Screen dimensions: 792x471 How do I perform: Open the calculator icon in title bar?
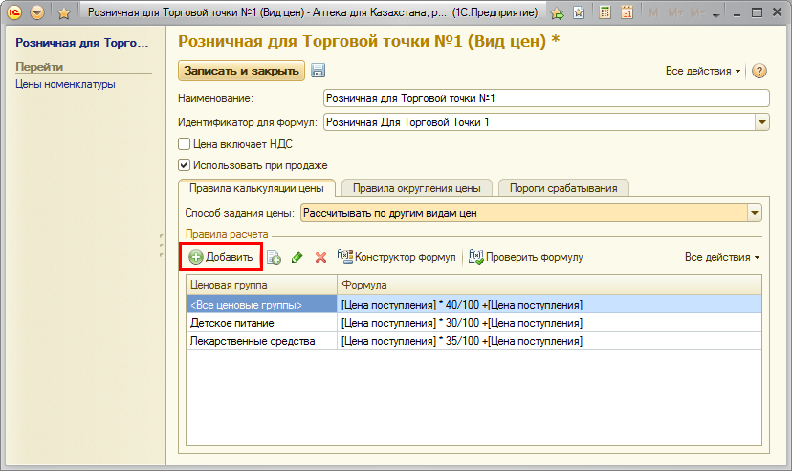[605, 13]
